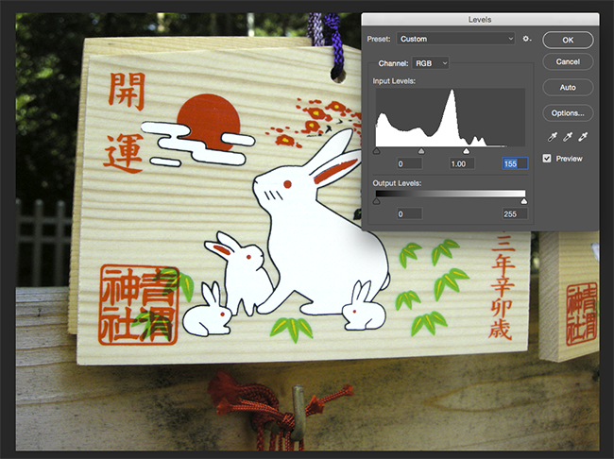Click the output highlight field 255

coord(515,213)
